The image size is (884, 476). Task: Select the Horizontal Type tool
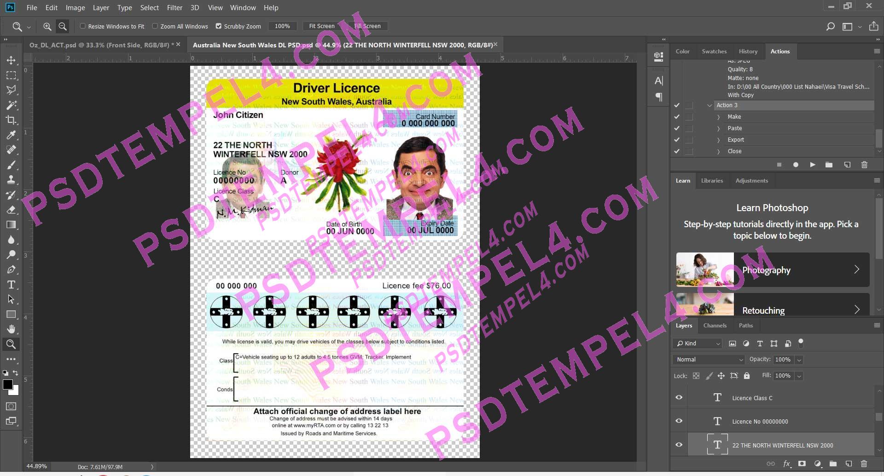(12, 285)
